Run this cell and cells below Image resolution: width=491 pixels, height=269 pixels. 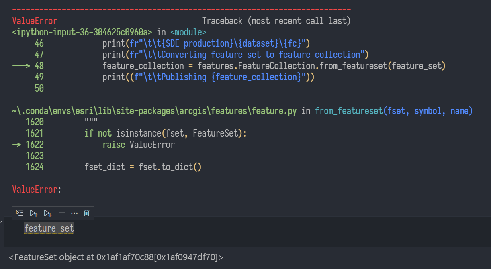point(48,213)
